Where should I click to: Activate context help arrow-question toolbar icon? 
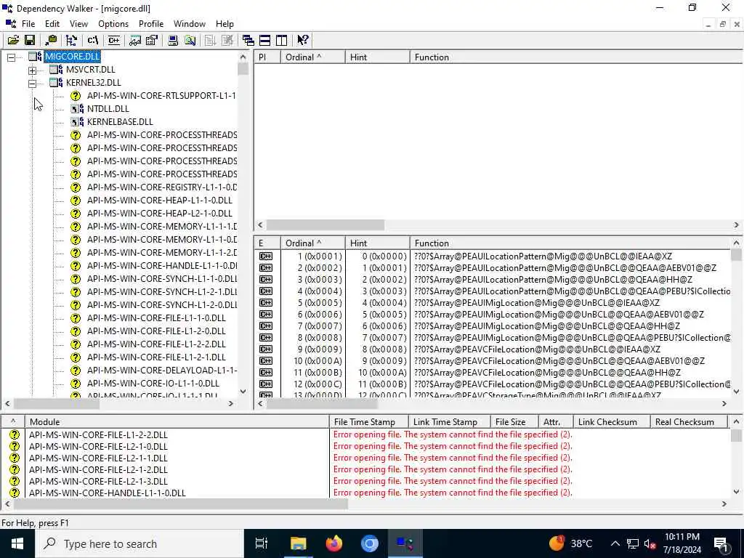click(x=303, y=41)
